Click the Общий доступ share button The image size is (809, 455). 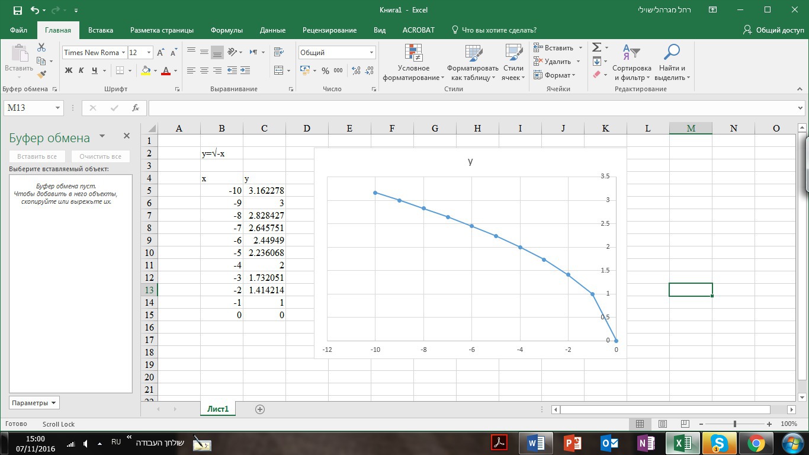773,30
